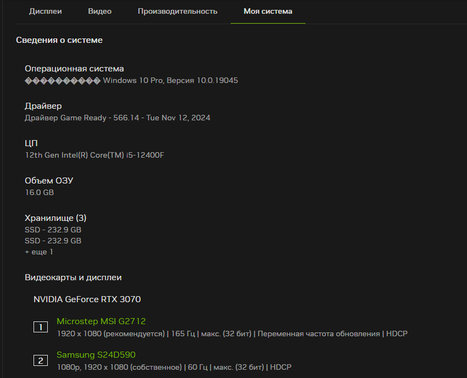Click display number 2 icon
Viewport: 467px width, 378px height.
pos(41,360)
